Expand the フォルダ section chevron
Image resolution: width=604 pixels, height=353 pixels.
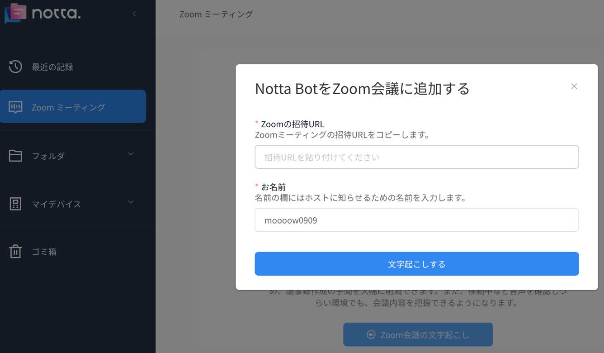pyautogui.click(x=131, y=154)
